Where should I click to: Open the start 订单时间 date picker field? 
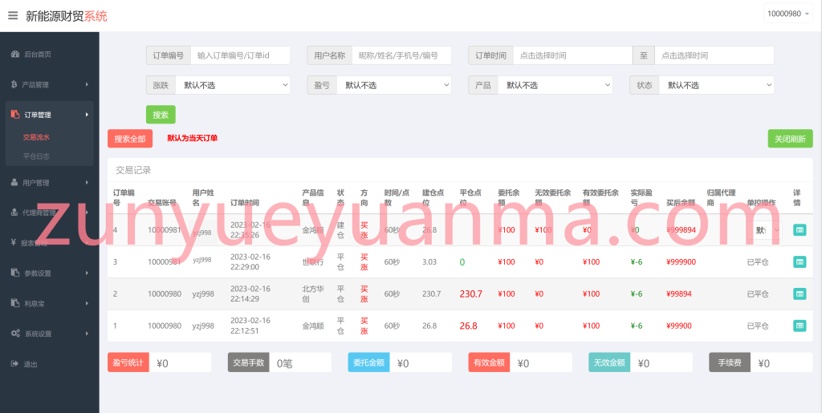tap(573, 55)
